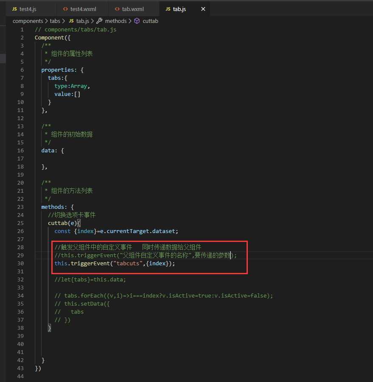Click 'type:Array,' on line 8
Screen dimensions: 373x382
(x=72, y=86)
